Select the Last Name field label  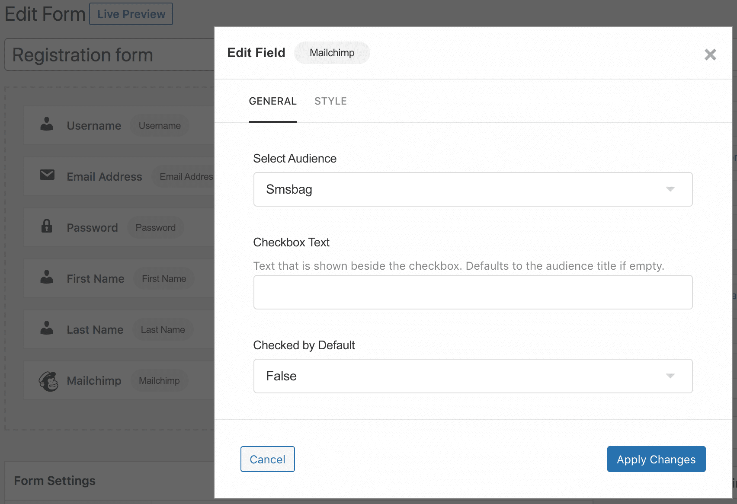(x=95, y=330)
